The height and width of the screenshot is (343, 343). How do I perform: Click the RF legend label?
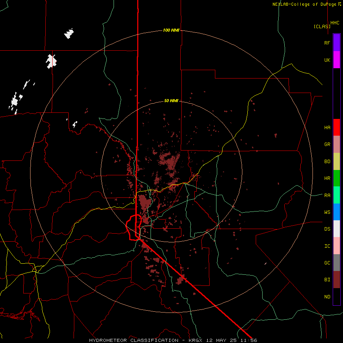(327, 43)
